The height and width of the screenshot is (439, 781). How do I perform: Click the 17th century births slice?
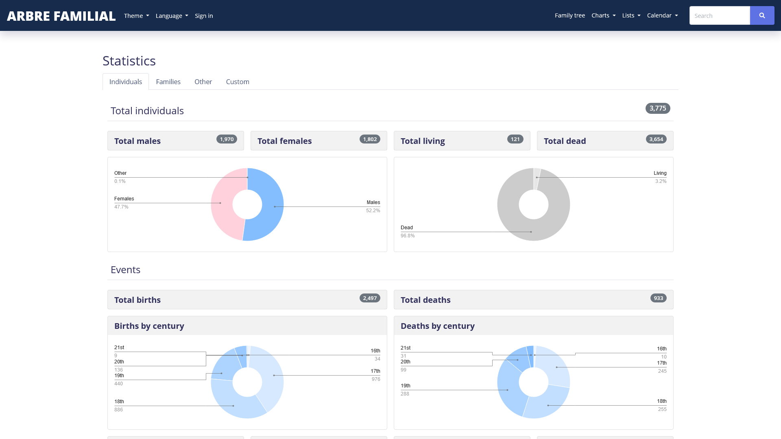click(273, 376)
